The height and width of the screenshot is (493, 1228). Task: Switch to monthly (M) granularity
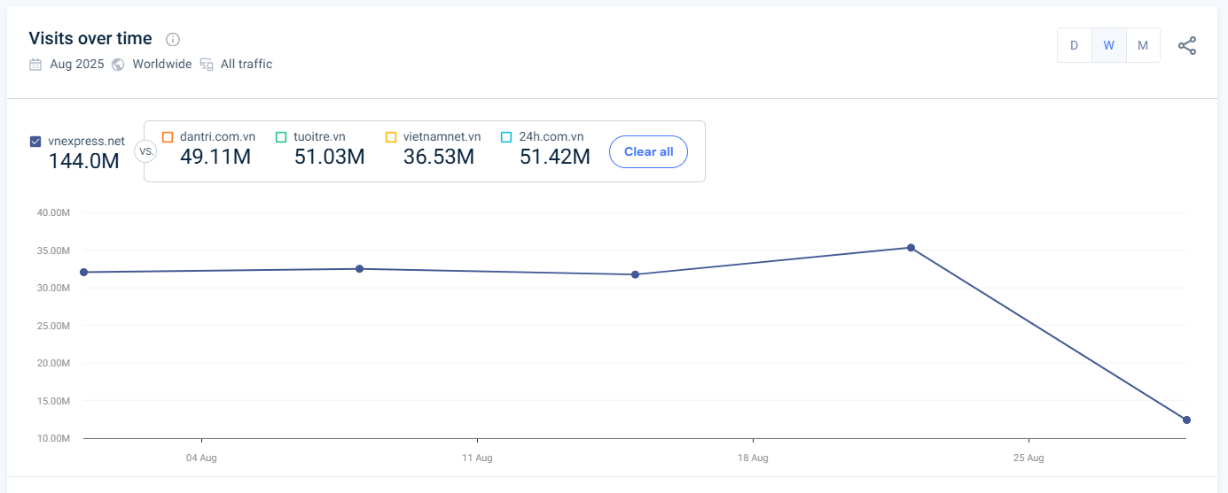point(1143,45)
